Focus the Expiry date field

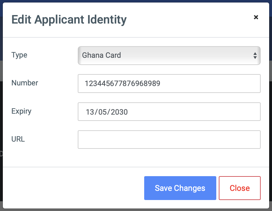[x=169, y=111]
